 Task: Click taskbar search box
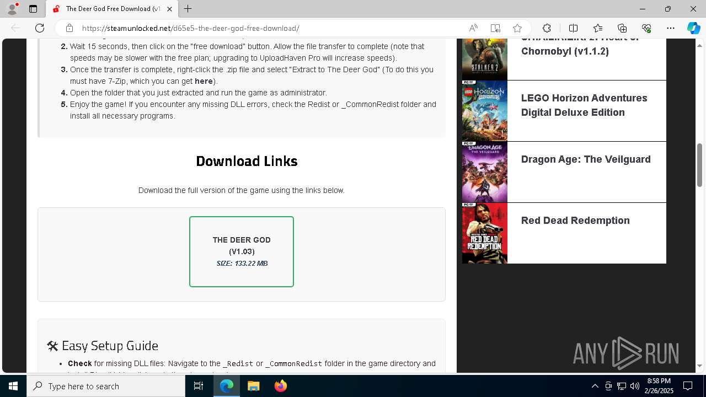click(x=106, y=386)
